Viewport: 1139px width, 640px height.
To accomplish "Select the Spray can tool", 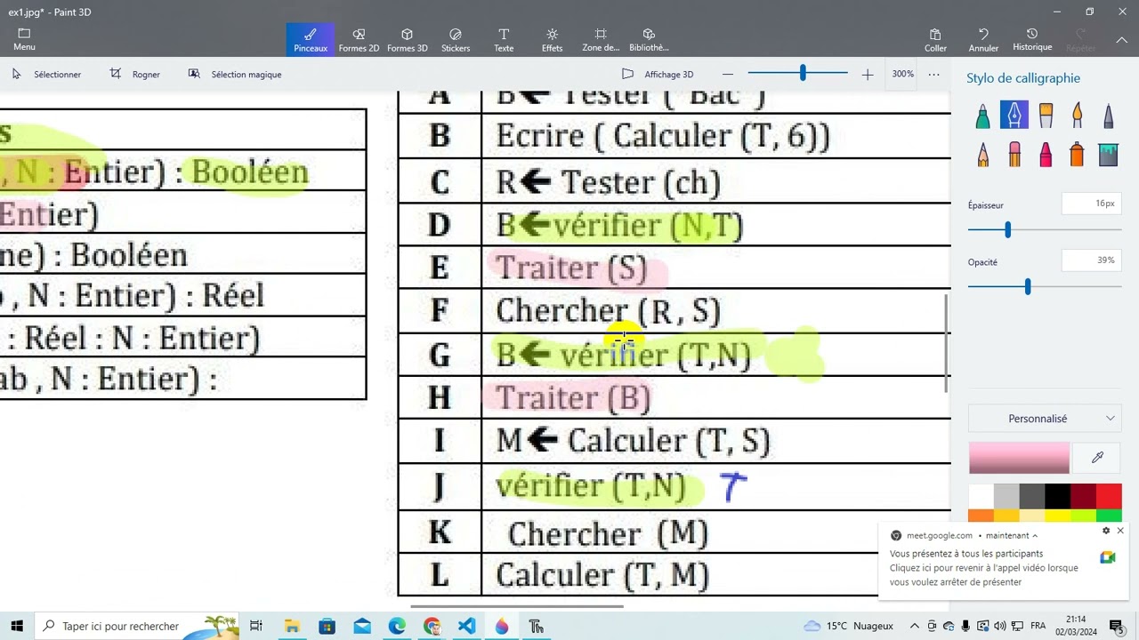I will click(x=1077, y=155).
